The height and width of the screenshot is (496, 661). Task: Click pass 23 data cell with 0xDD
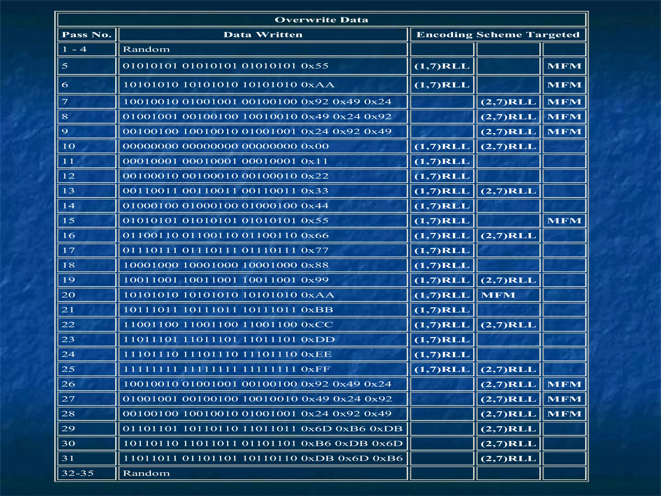(263, 339)
